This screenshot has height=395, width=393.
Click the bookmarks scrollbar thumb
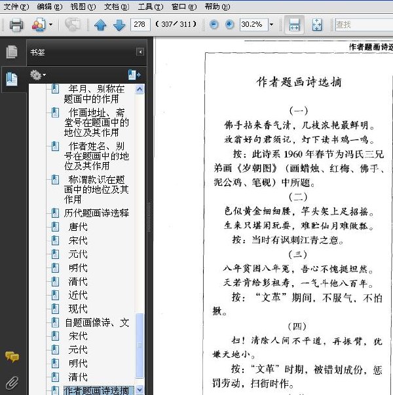(x=140, y=345)
